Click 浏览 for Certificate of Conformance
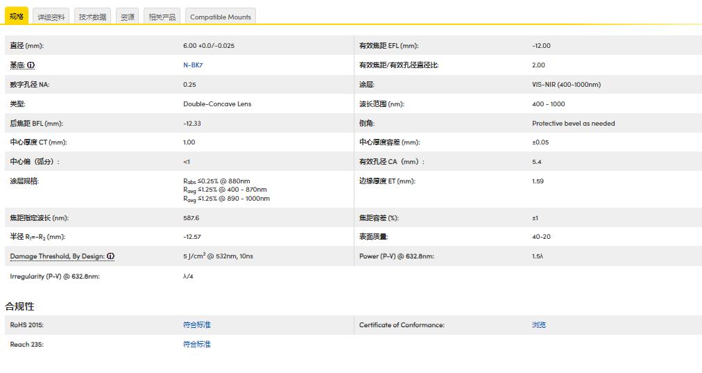This screenshot has height=373, width=702. tap(539, 325)
